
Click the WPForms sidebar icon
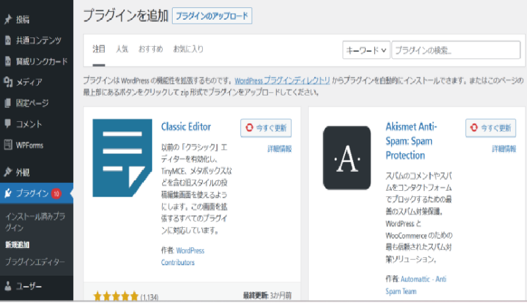click(8, 145)
